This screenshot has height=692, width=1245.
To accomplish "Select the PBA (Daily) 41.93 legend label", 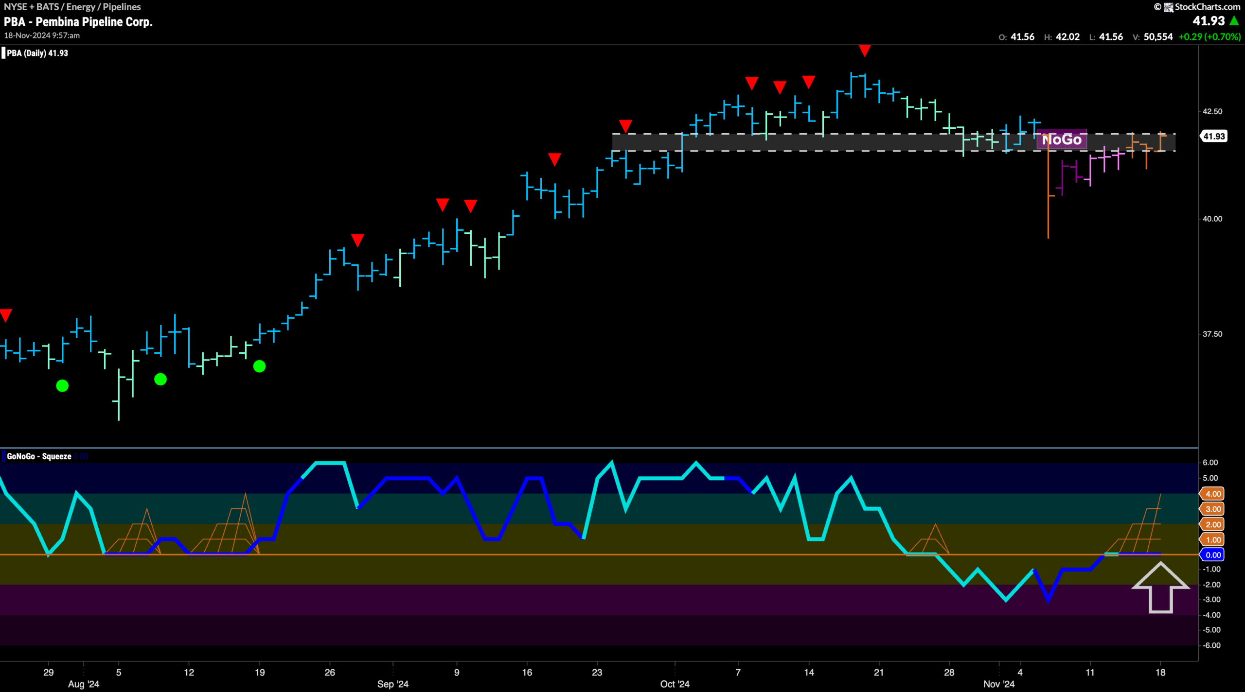I will pos(37,53).
